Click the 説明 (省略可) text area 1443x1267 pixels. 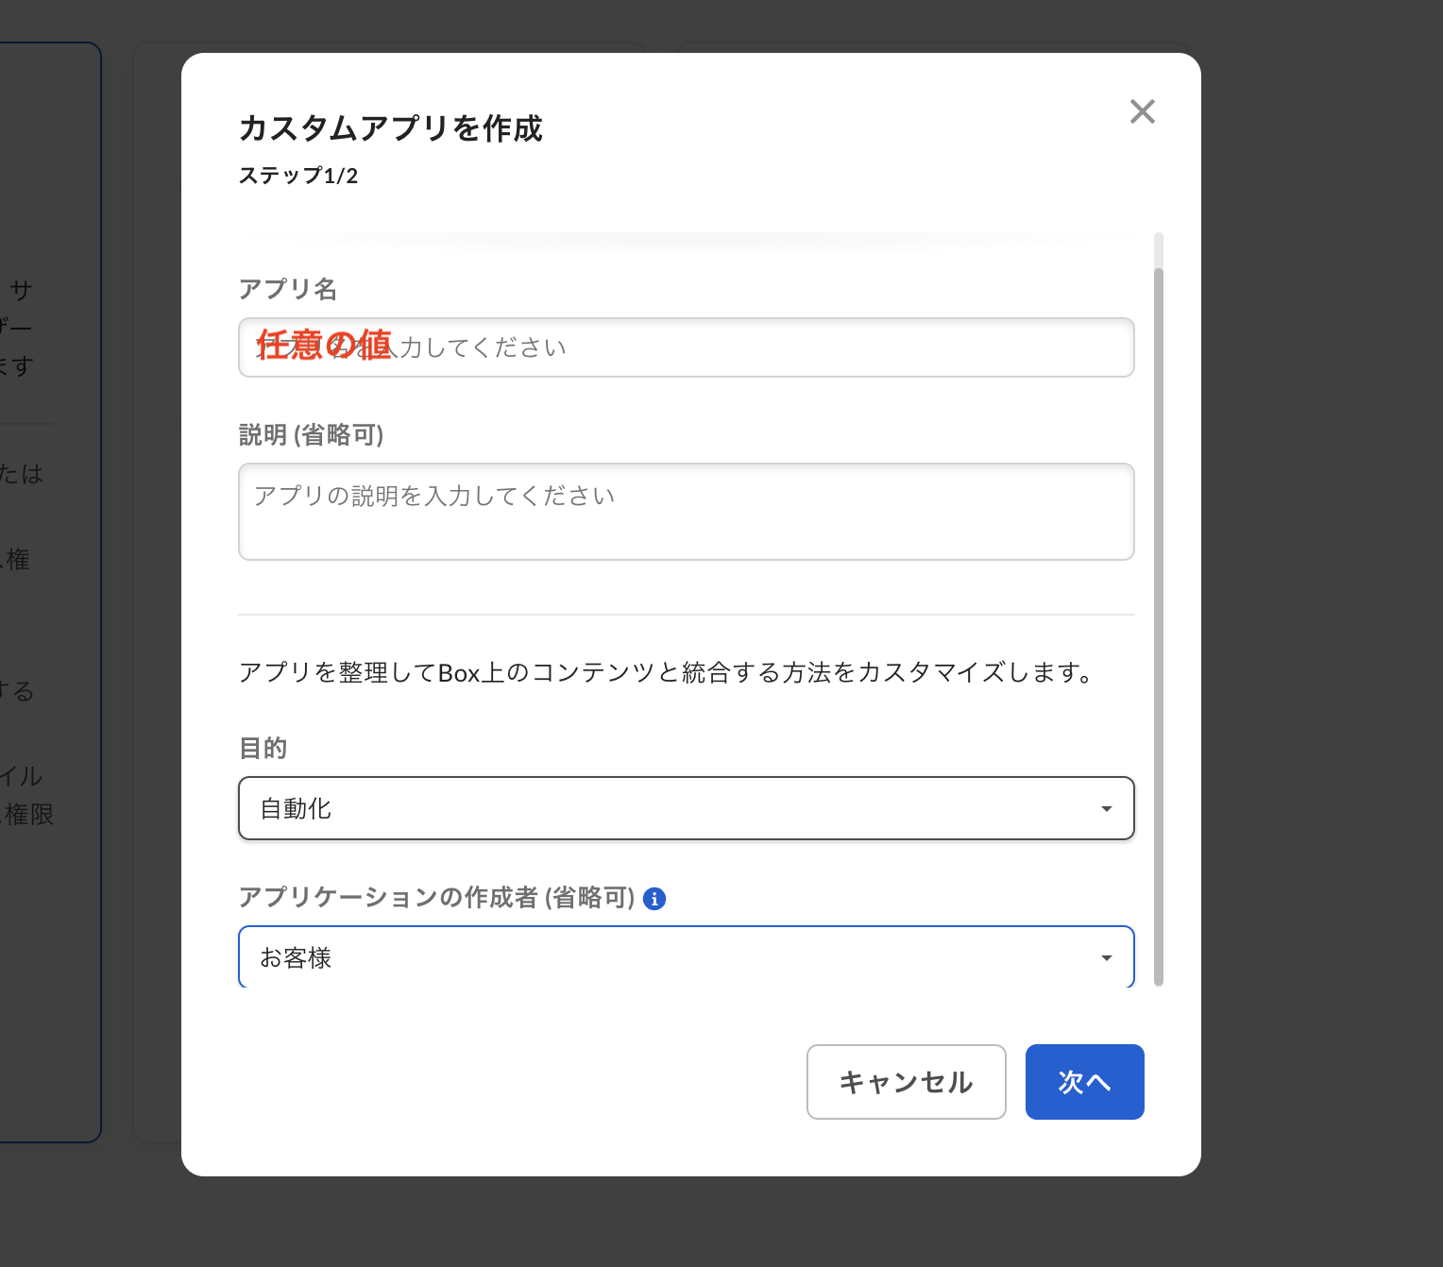[x=687, y=512]
